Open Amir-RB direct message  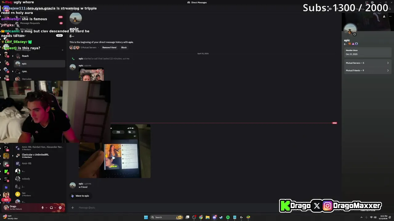pyautogui.click(x=40, y=163)
